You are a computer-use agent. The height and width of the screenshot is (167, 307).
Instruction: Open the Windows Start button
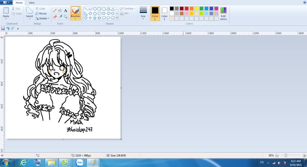6,163
